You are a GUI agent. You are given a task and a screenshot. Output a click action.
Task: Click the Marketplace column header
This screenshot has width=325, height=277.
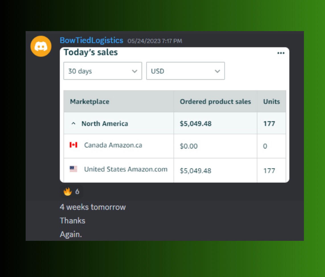[89, 102]
